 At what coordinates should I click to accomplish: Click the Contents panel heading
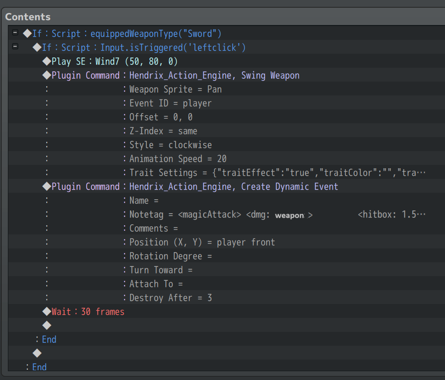coord(28,17)
